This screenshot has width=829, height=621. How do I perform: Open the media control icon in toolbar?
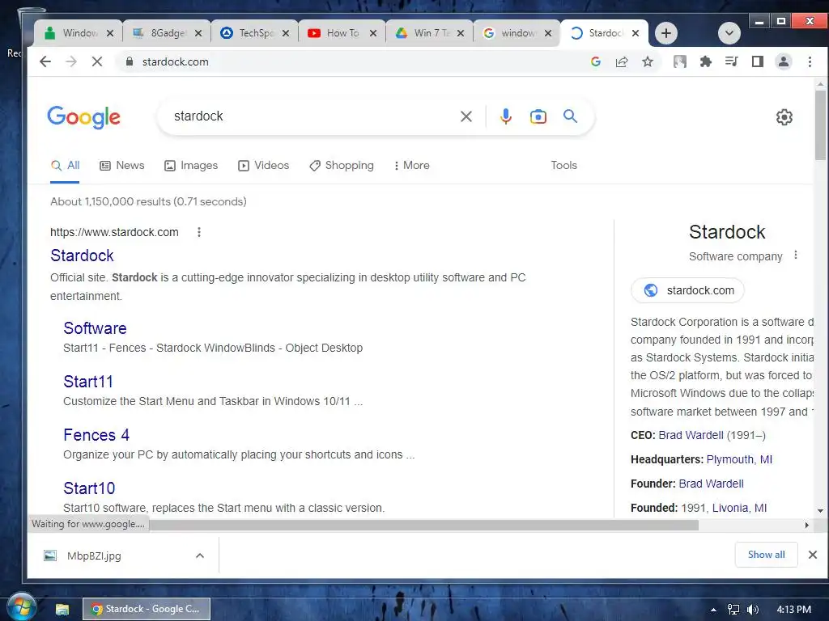[x=731, y=61]
